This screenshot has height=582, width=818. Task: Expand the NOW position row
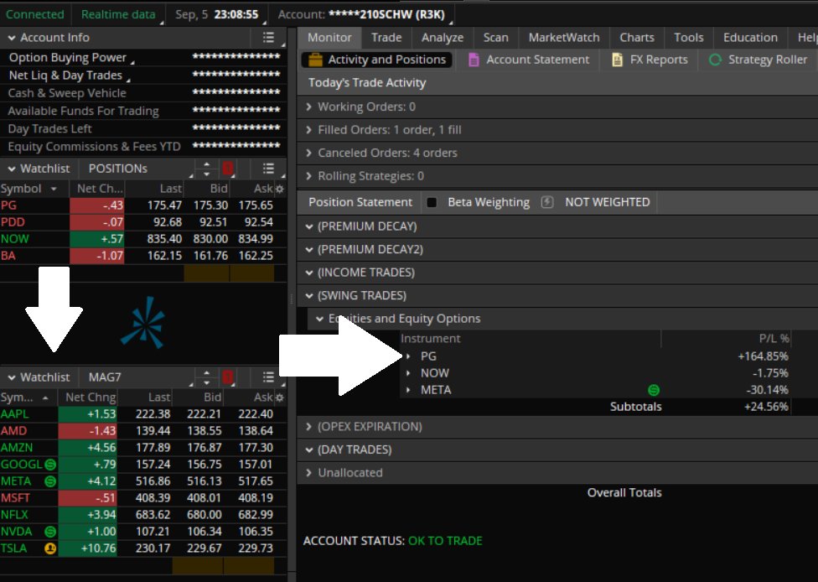[408, 372]
